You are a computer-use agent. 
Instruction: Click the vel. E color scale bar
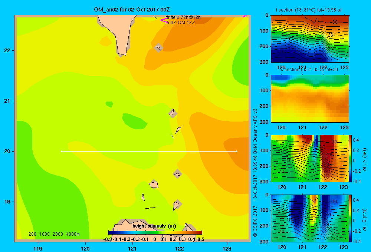(350, 218)
